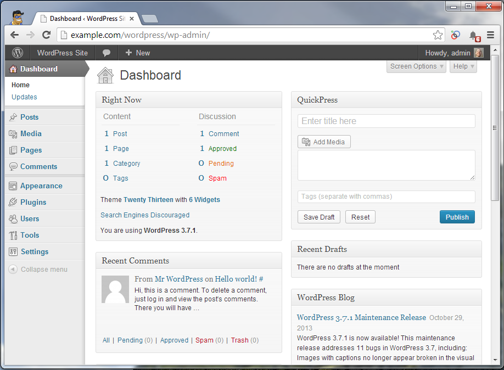Click the WordPress logo in admin bar
504x370 pixels.
pos(18,53)
